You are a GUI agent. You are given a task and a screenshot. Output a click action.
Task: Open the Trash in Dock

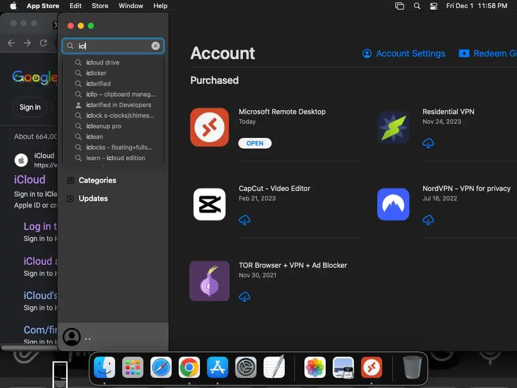click(412, 367)
